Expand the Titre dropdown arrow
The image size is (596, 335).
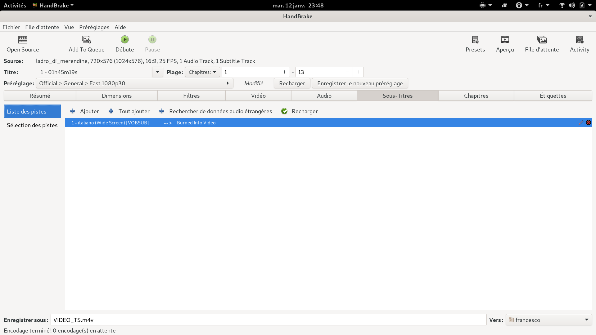[157, 72]
